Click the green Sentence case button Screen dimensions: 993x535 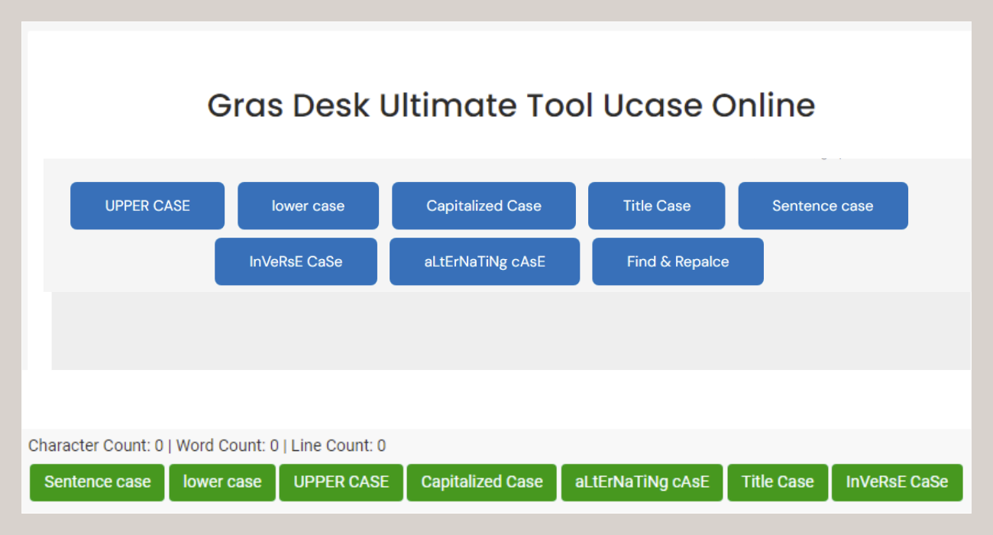click(96, 482)
